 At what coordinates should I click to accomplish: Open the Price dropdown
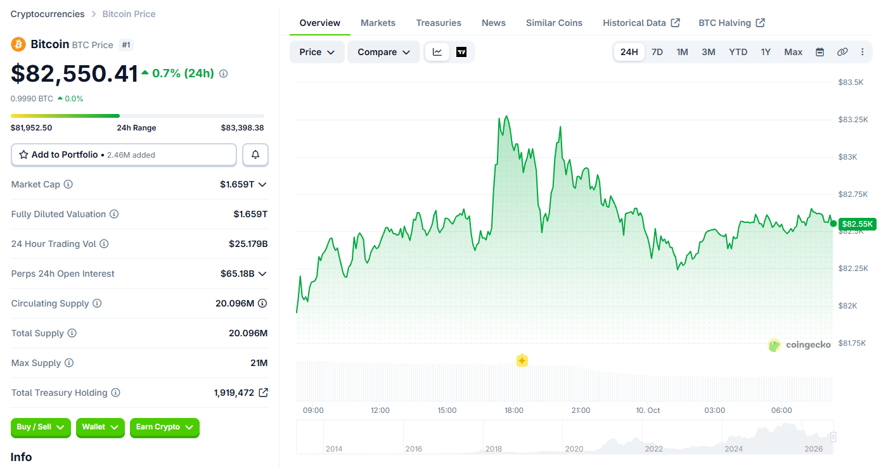click(317, 52)
